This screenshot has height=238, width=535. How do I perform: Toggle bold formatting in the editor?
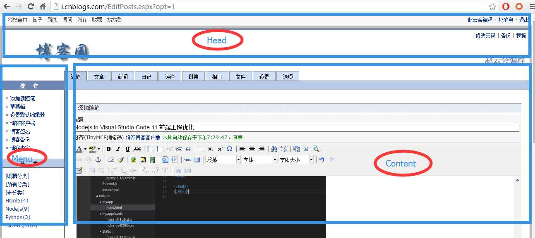tap(109, 149)
